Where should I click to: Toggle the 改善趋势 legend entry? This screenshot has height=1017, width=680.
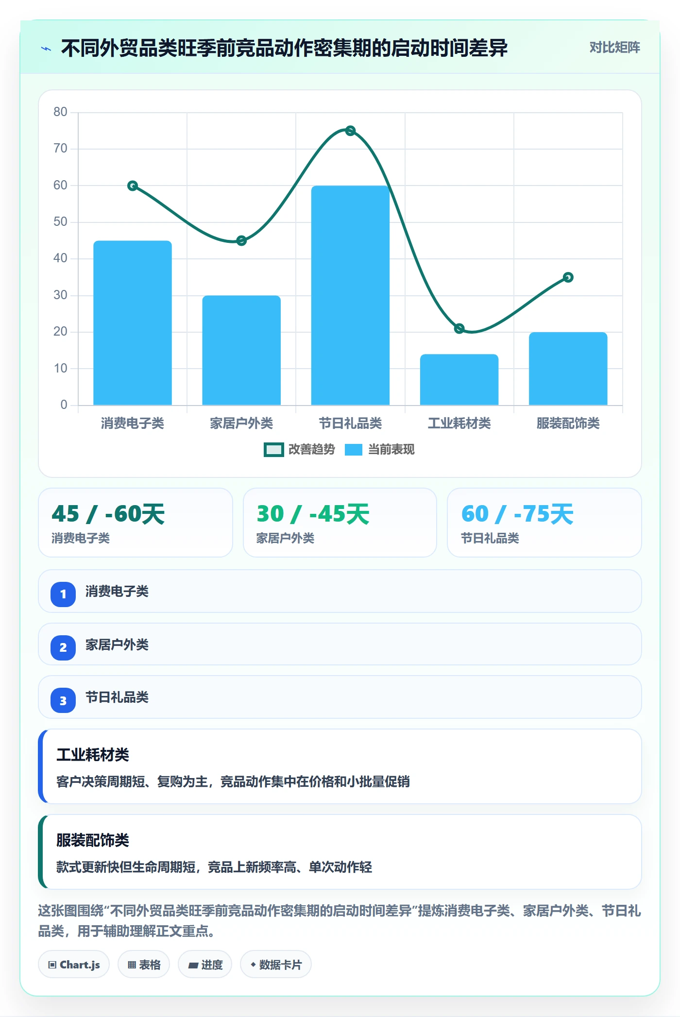[x=299, y=450]
